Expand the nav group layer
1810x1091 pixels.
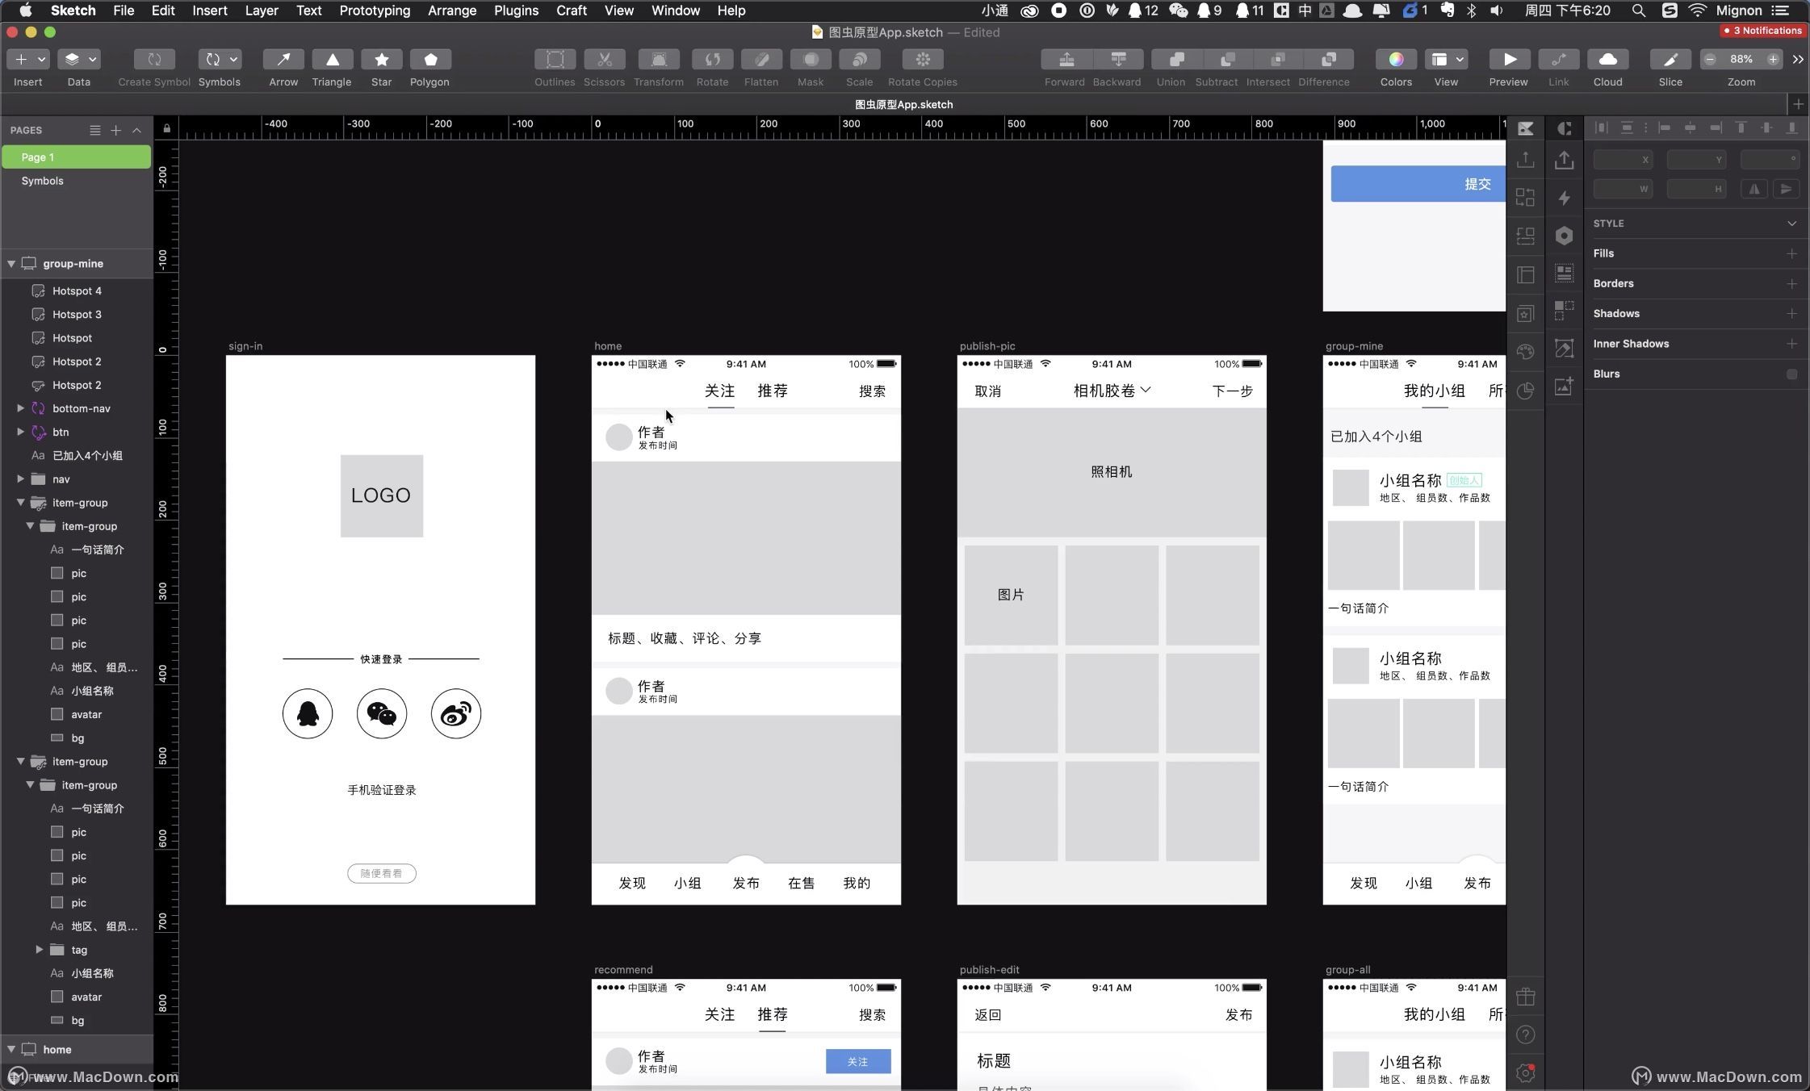click(20, 479)
